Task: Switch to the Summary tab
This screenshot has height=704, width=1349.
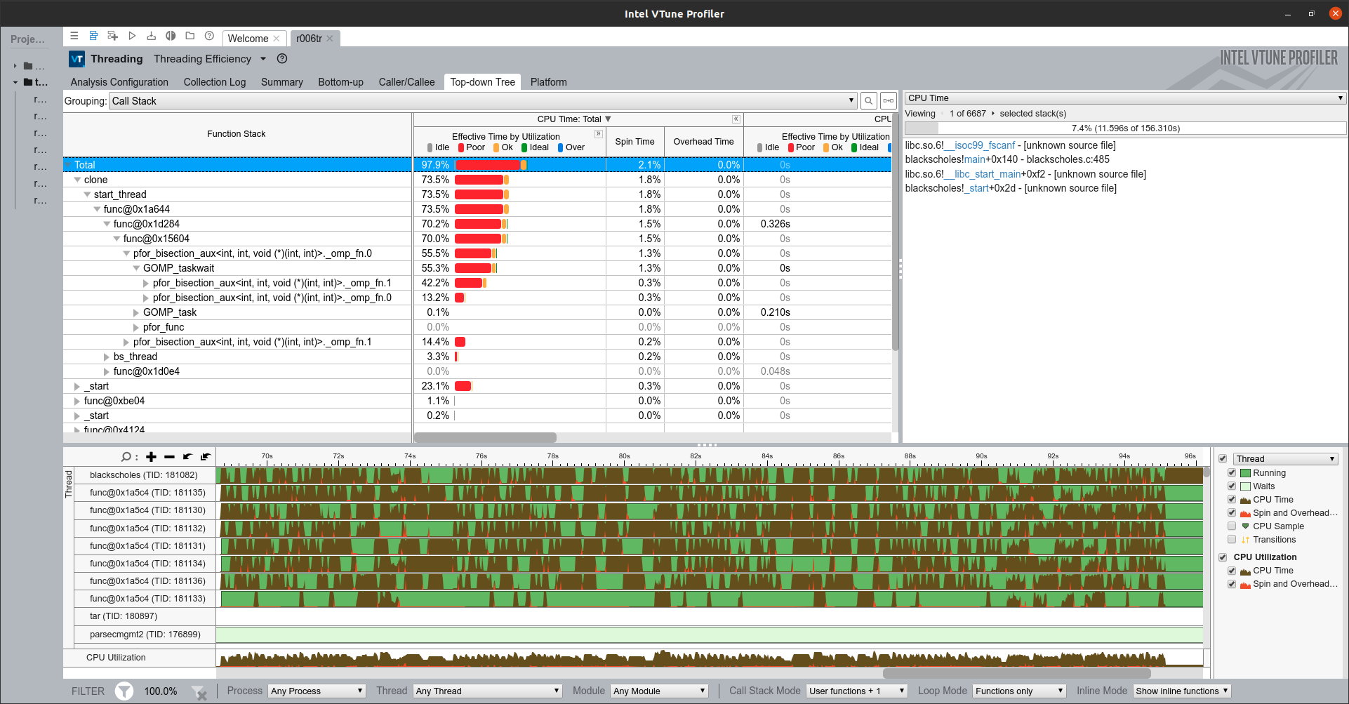Action: (x=282, y=82)
